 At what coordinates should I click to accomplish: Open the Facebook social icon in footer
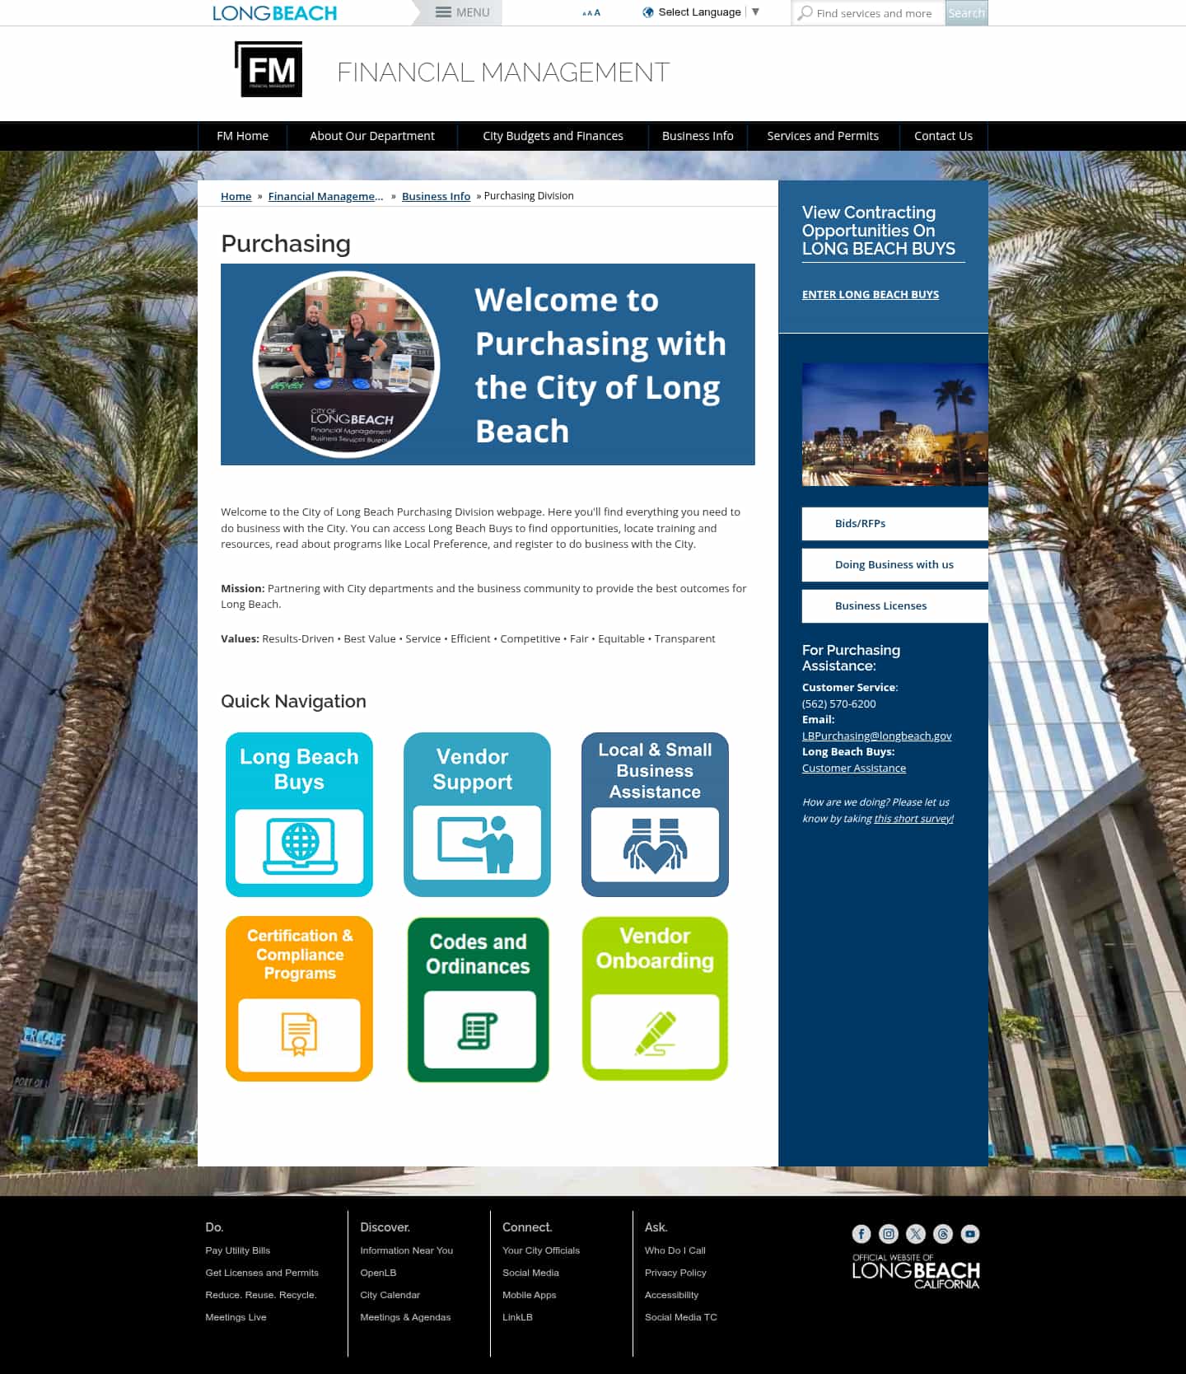coord(861,1234)
